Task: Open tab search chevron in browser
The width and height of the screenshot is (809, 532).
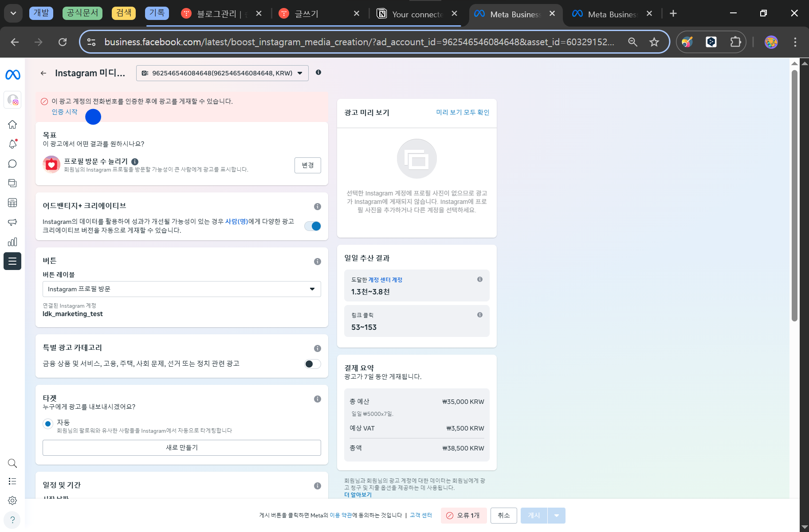Action: [13, 13]
